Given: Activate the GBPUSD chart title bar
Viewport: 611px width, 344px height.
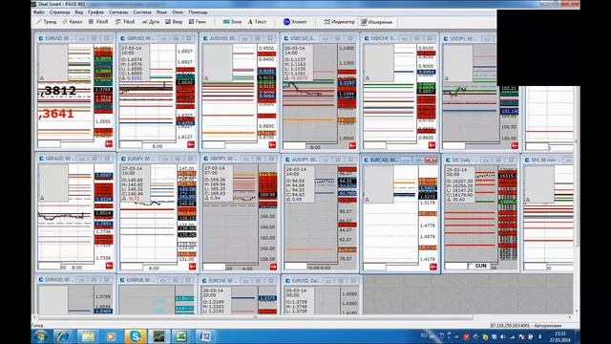Looking at the screenshot, I should click(157, 38).
